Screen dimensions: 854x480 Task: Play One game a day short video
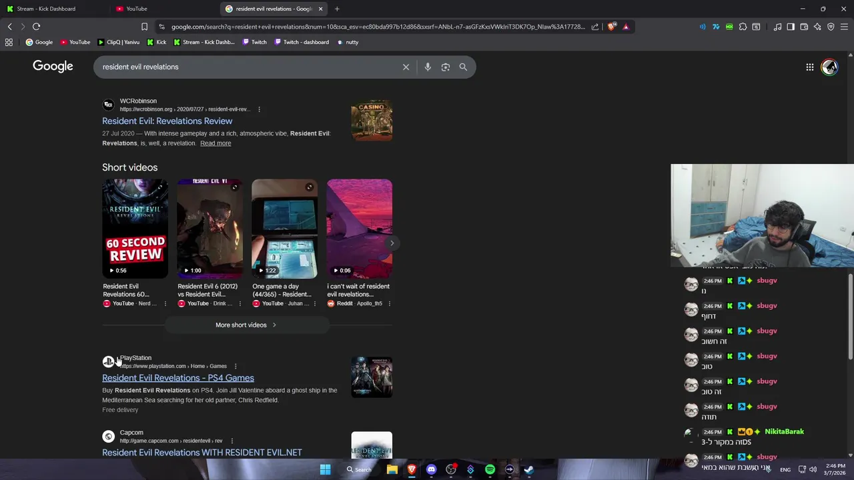point(284,229)
